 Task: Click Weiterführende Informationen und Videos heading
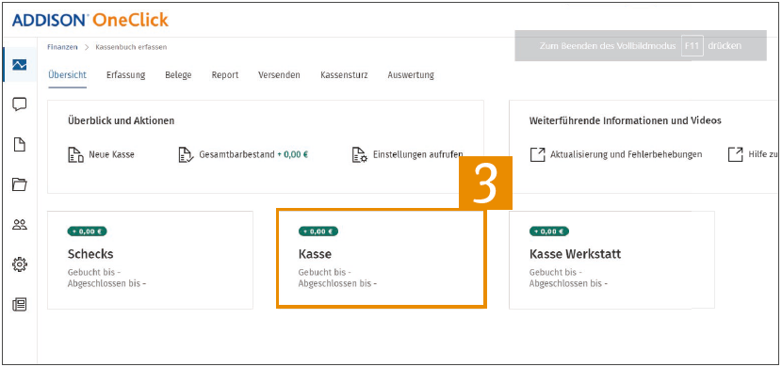pyautogui.click(x=625, y=121)
